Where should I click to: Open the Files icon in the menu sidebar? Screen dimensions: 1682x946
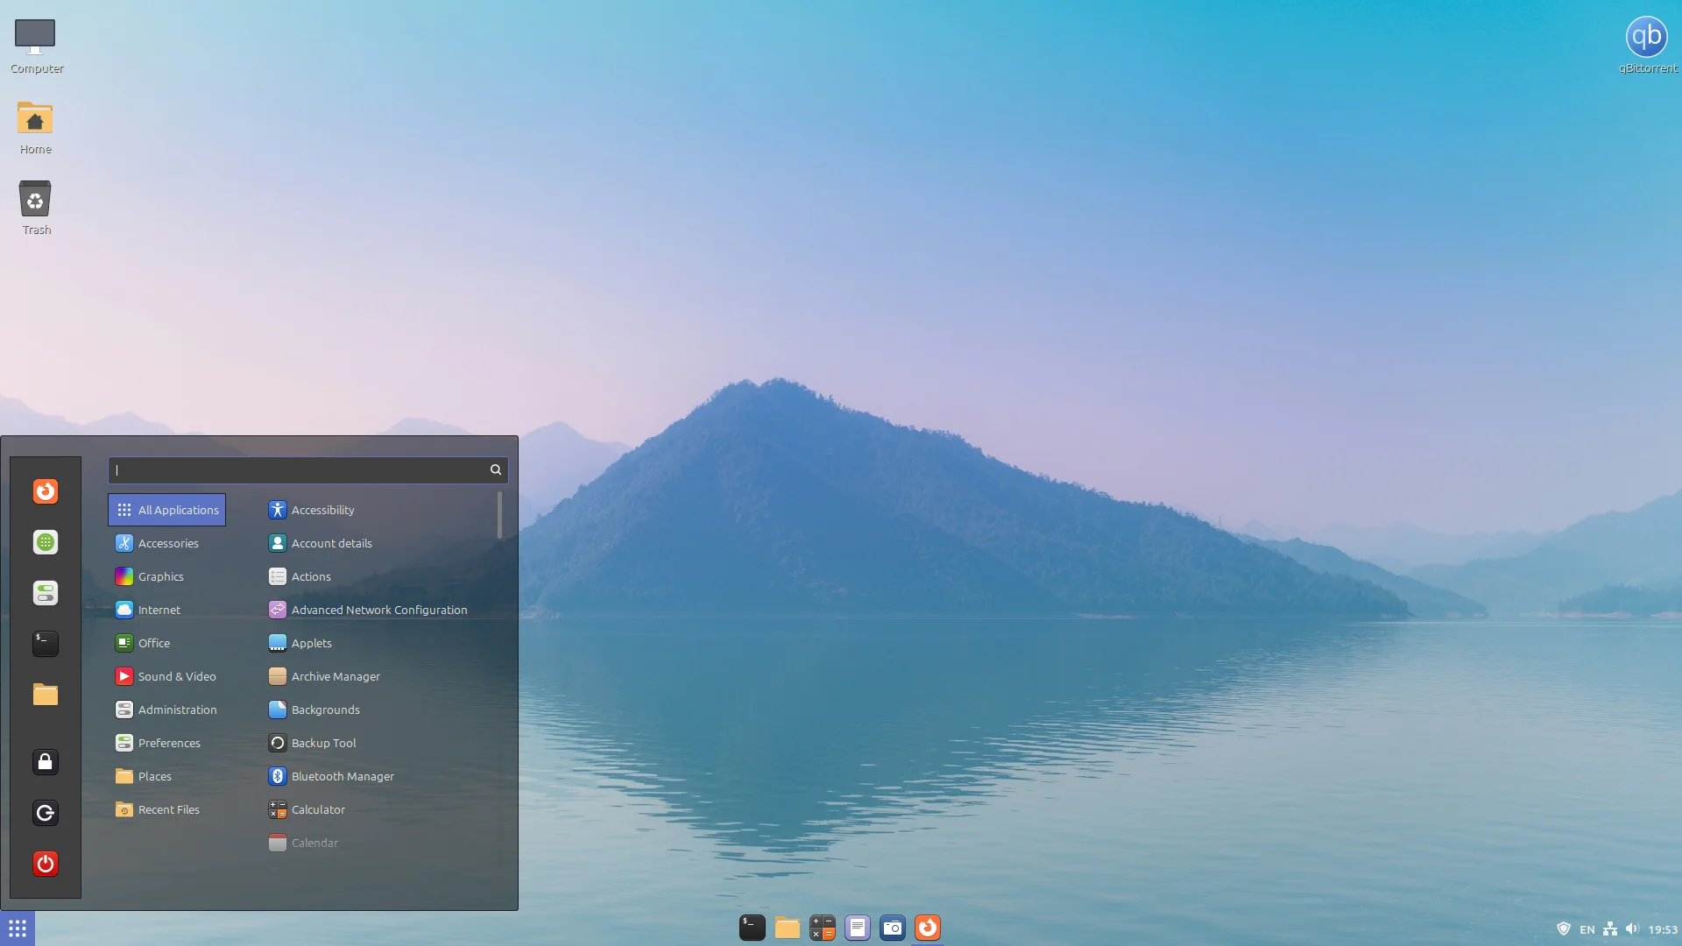point(45,695)
